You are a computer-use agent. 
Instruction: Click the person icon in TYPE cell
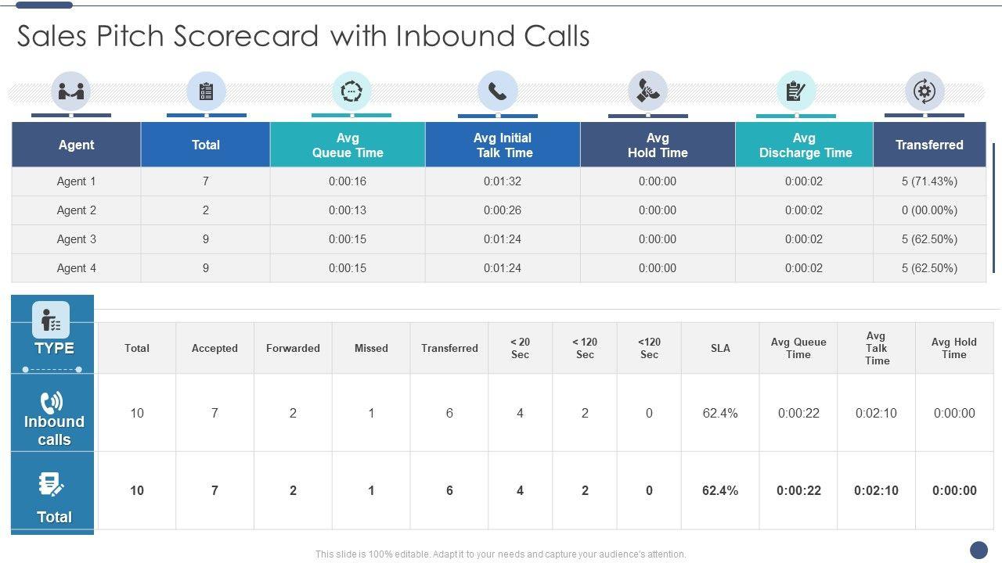(51, 320)
